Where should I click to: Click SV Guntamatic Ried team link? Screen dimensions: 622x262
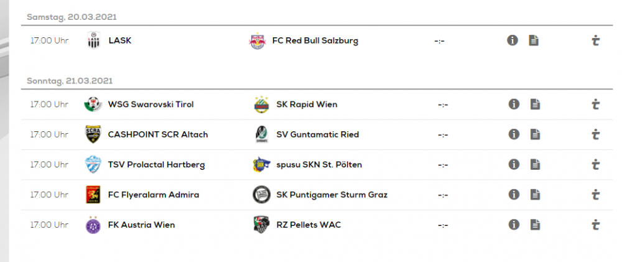click(x=317, y=134)
